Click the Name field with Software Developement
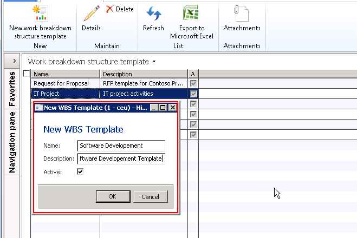The height and width of the screenshot is (238, 357). click(x=121, y=146)
